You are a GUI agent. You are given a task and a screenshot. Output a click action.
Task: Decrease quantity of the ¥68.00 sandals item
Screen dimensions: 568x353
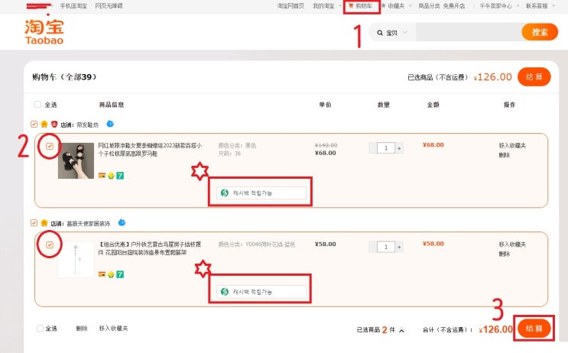click(372, 148)
